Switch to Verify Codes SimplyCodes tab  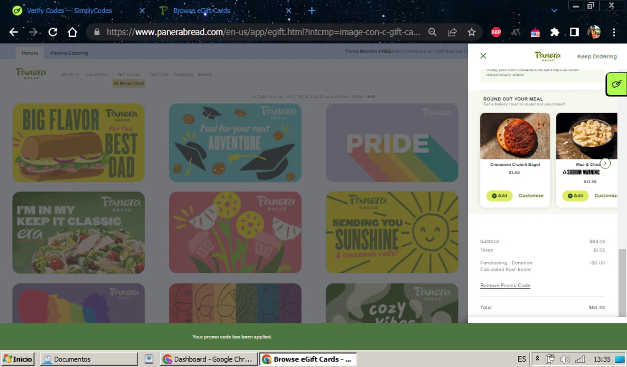(x=69, y=10)
